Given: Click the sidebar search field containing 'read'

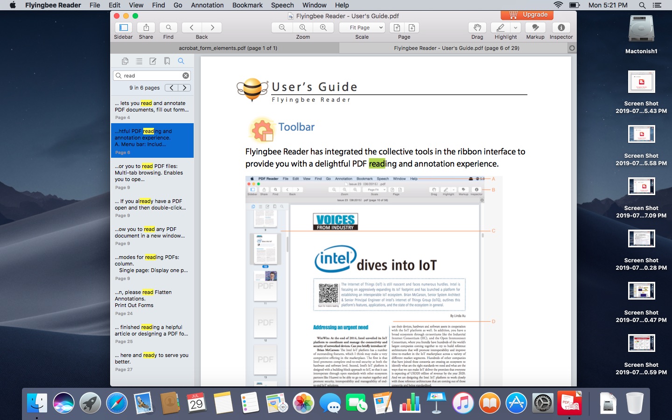Looking at the screenshot, I should coord(152,76).
